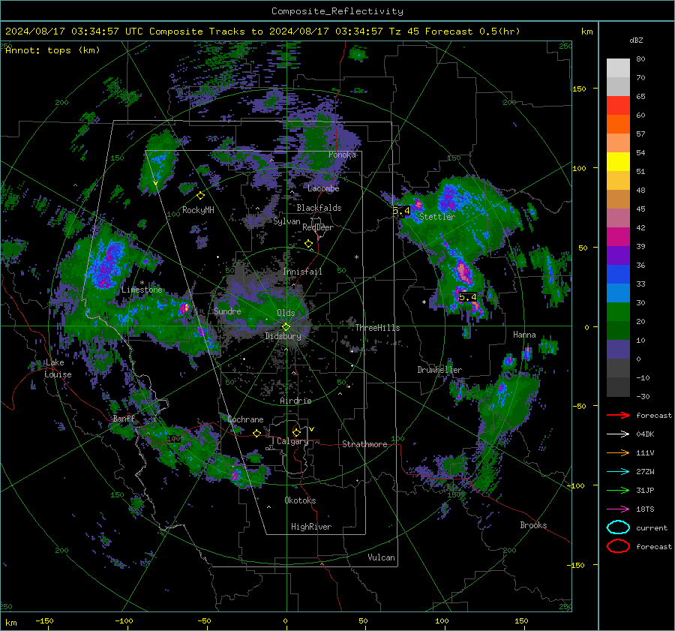Click the 'Annot: tops (km)' label
675x631 pixels.
click(52, 50)
